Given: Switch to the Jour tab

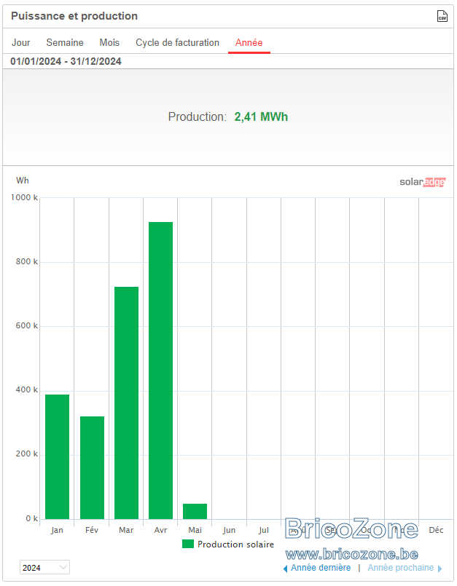Looking at the screenshot, I should (21, 43).
